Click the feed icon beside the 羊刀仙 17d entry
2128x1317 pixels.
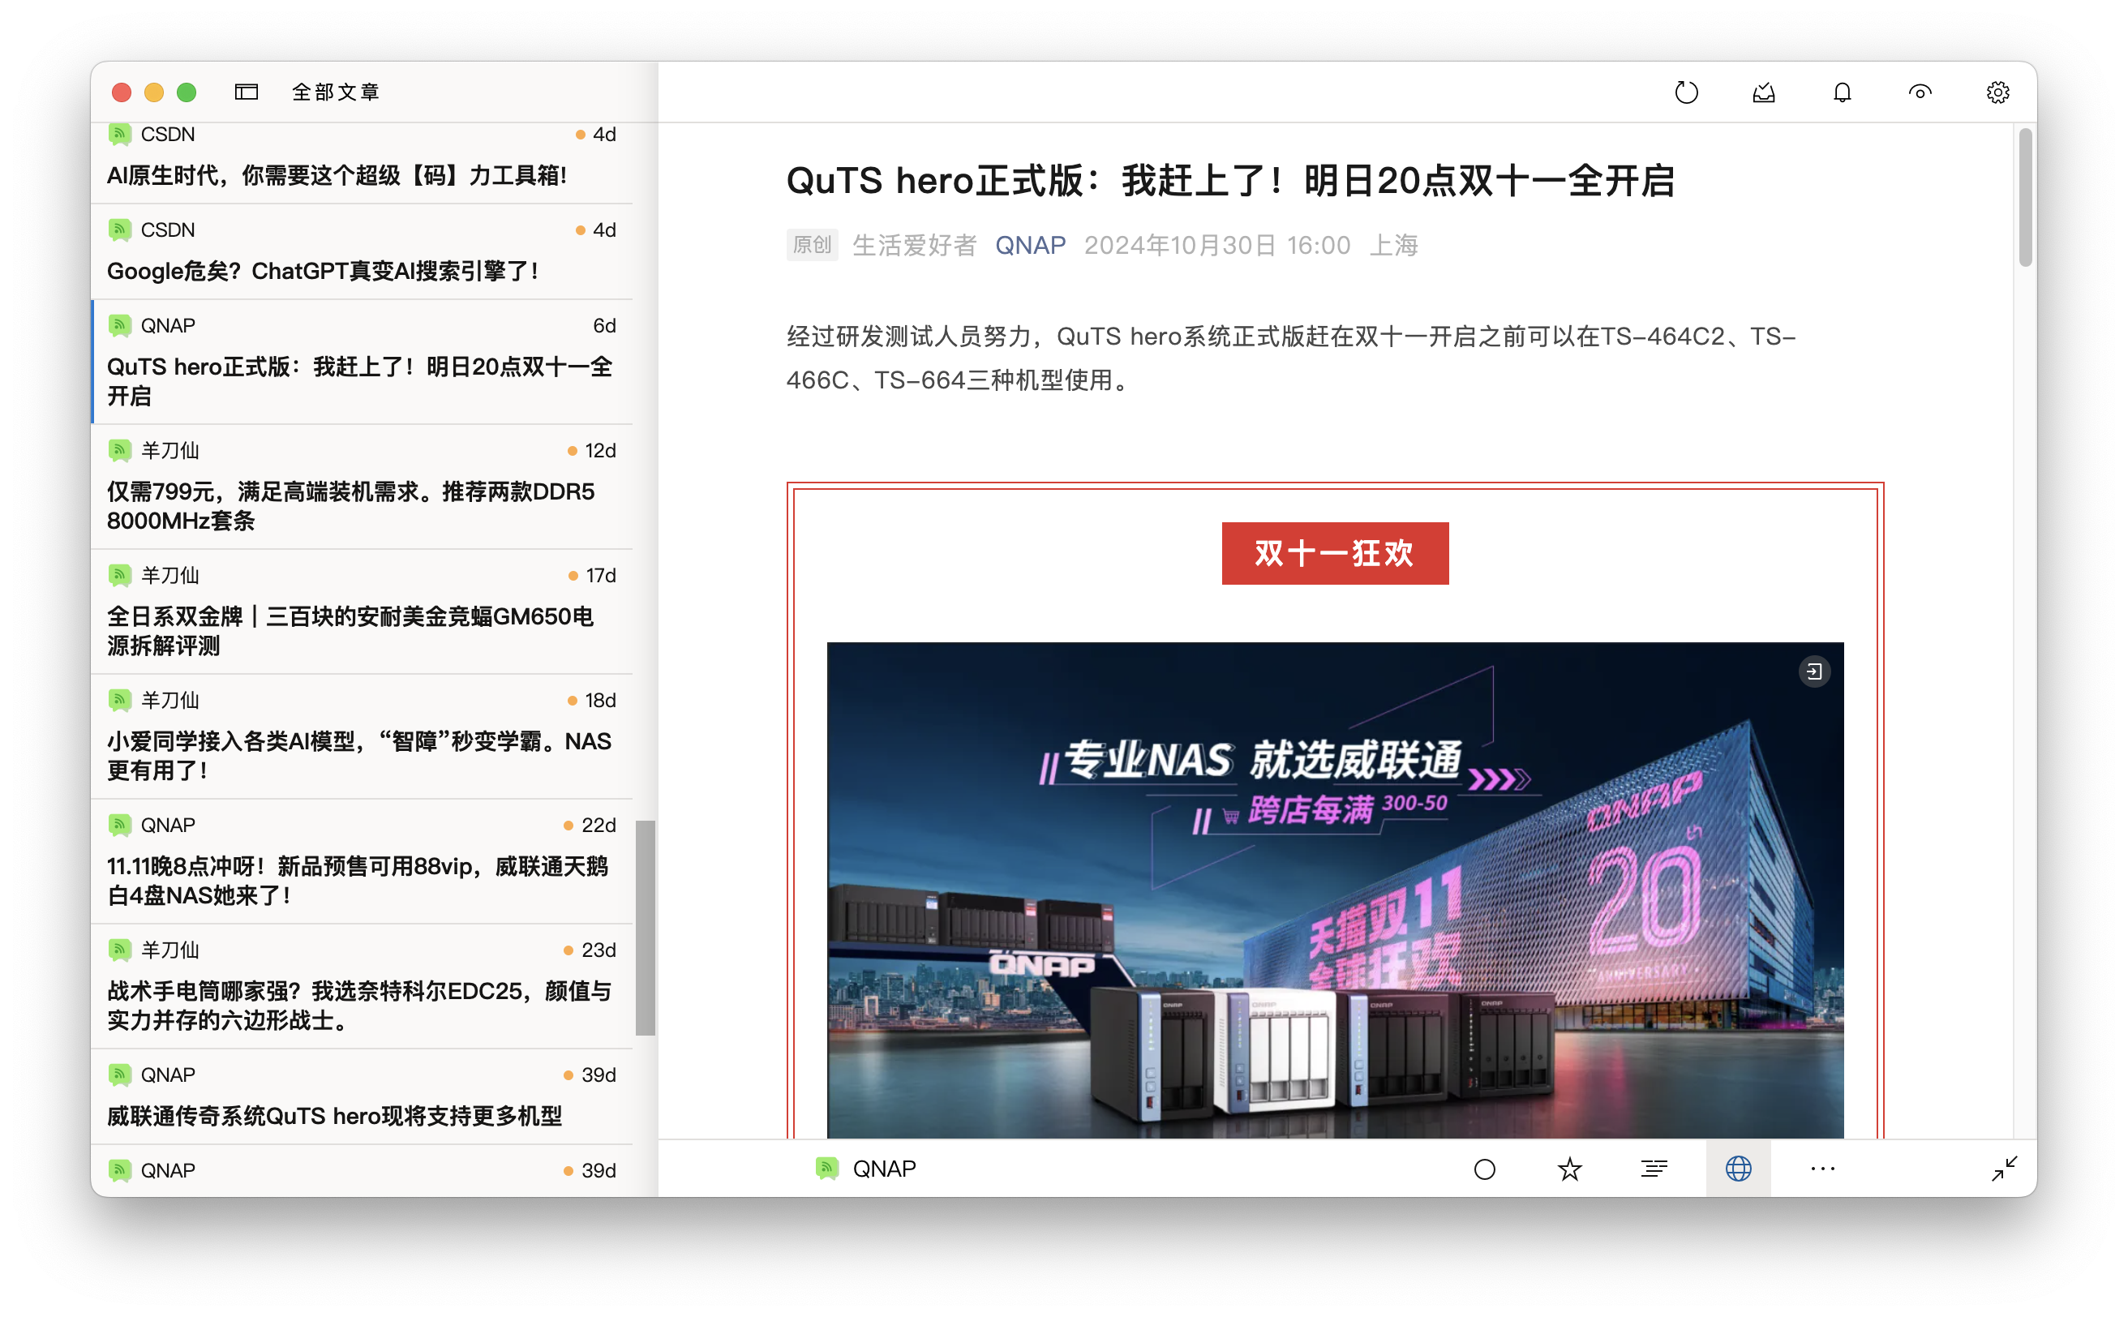119,576
